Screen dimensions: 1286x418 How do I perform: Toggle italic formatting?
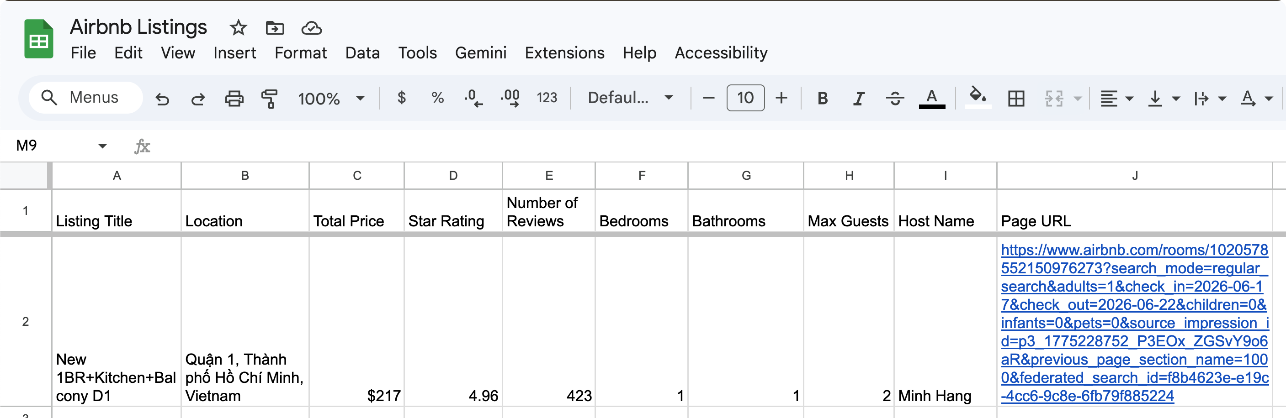(859, 99)
